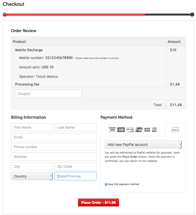Viewport: 196px width, 215px height.
Task: Click the Processing fee label
Action: point(27,84)
